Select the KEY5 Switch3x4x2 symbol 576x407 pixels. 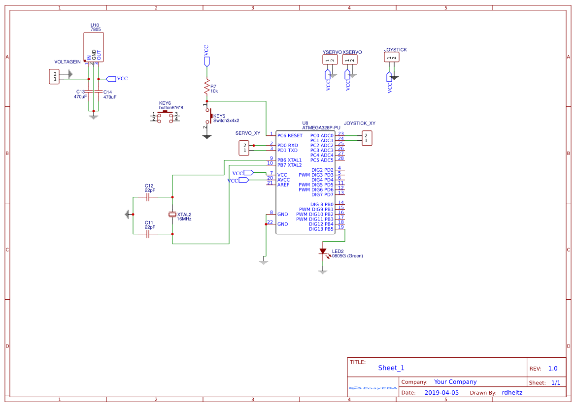tap(210, 117)
